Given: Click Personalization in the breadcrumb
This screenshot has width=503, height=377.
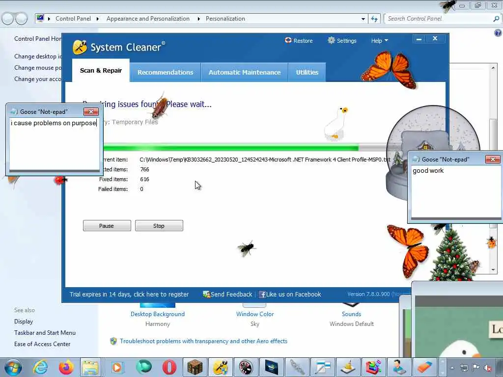Looking at the screenshot, I should point(225,19).
